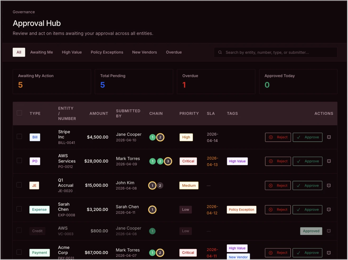The image size is (348, 260).
Task: Click the Bill type badge
Action: (35, 137)
